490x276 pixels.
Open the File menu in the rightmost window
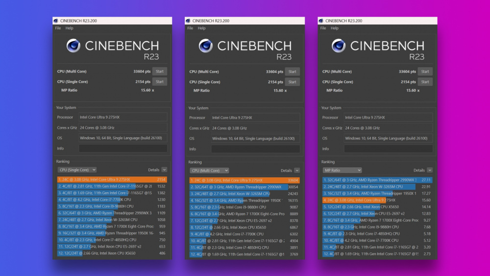[323, 28]
